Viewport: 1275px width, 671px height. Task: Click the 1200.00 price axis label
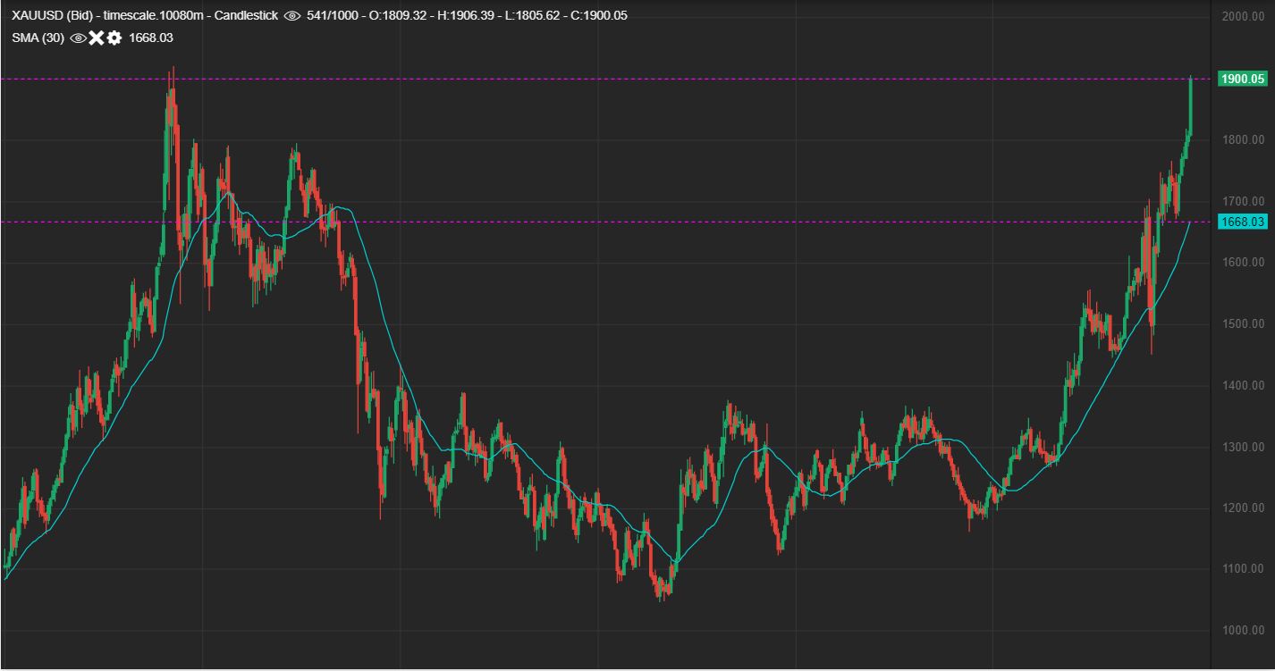tap(1243, 507)
